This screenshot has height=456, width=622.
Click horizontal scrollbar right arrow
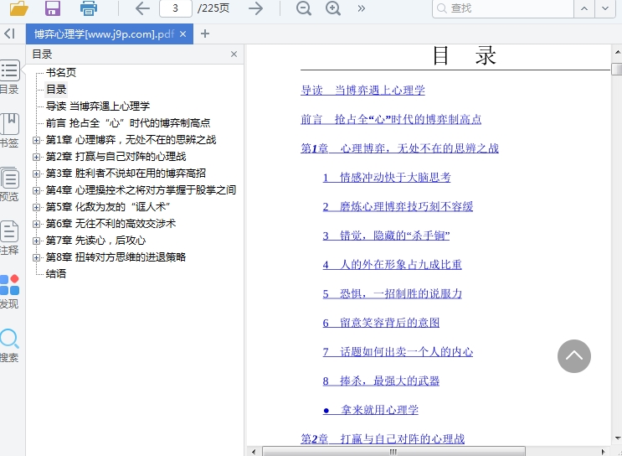604,452
